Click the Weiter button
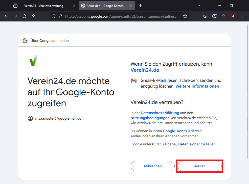This screenshot has height=184, width=249. pyautogui.click(x=200, y=166)
